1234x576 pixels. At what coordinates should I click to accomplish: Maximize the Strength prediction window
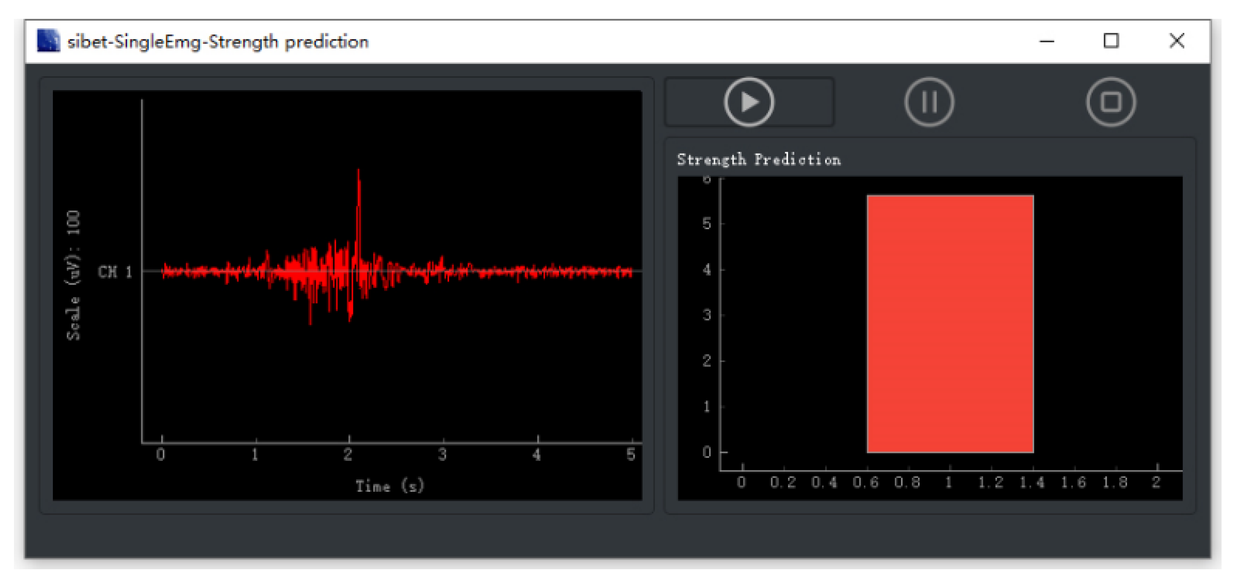coord(1110,41)
